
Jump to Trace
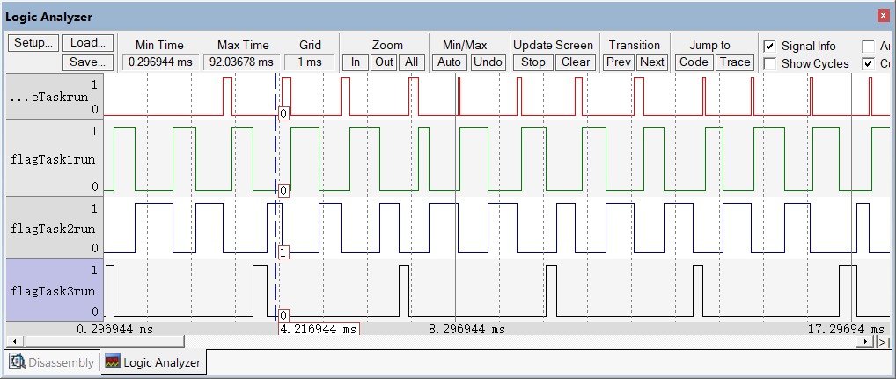click(x=735, y=62)
